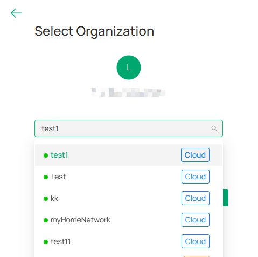258x257 pixels.
Task: Choose the kk organization
Action: click(x=129, y=198)
